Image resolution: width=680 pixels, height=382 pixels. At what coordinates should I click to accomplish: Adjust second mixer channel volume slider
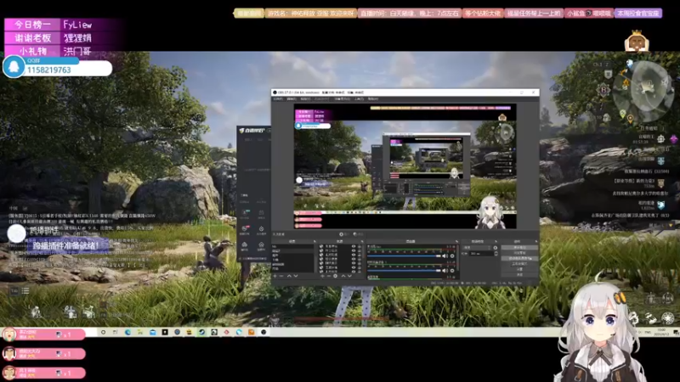[x=405, y=271]
